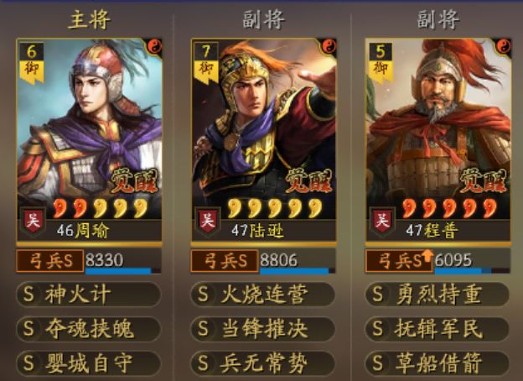Select the 草船借箭 skill
The height and width of the screenshot is (381, 523).
(438, 363)
